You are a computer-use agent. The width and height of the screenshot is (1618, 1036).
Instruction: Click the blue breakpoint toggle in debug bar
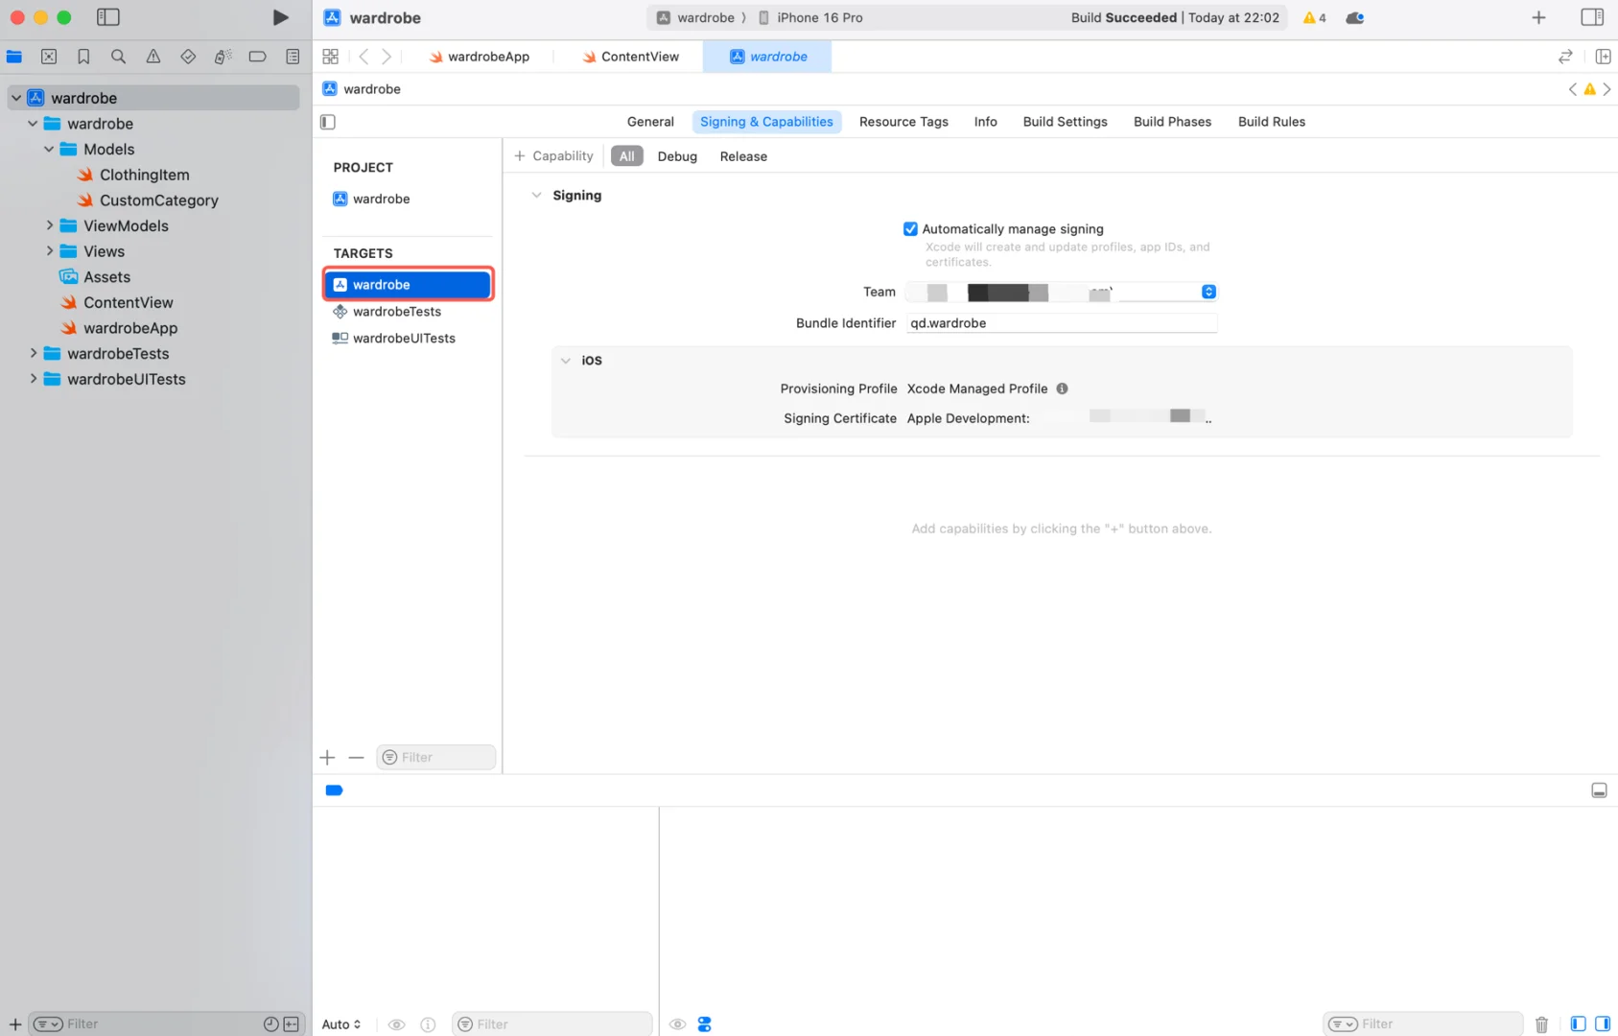click(334, 790)
